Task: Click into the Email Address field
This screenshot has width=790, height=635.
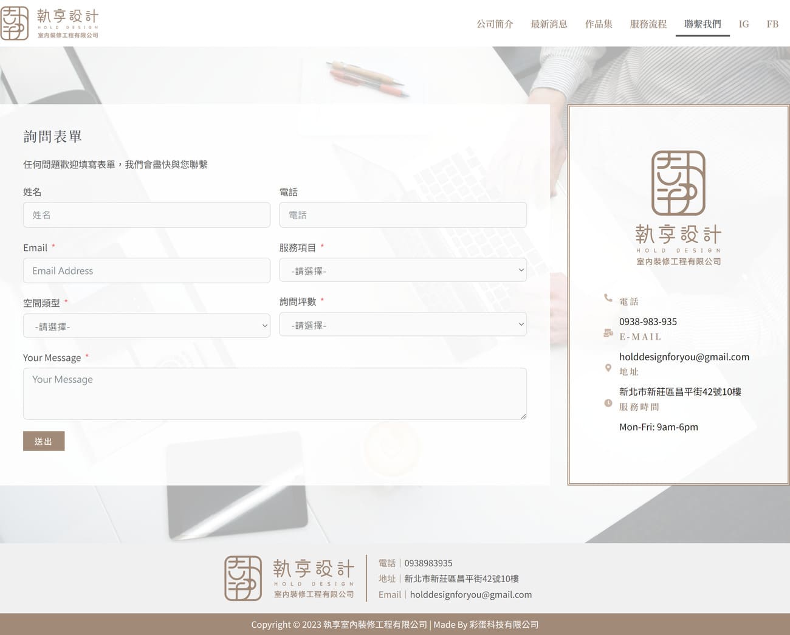Action: (x=146, y=271)
